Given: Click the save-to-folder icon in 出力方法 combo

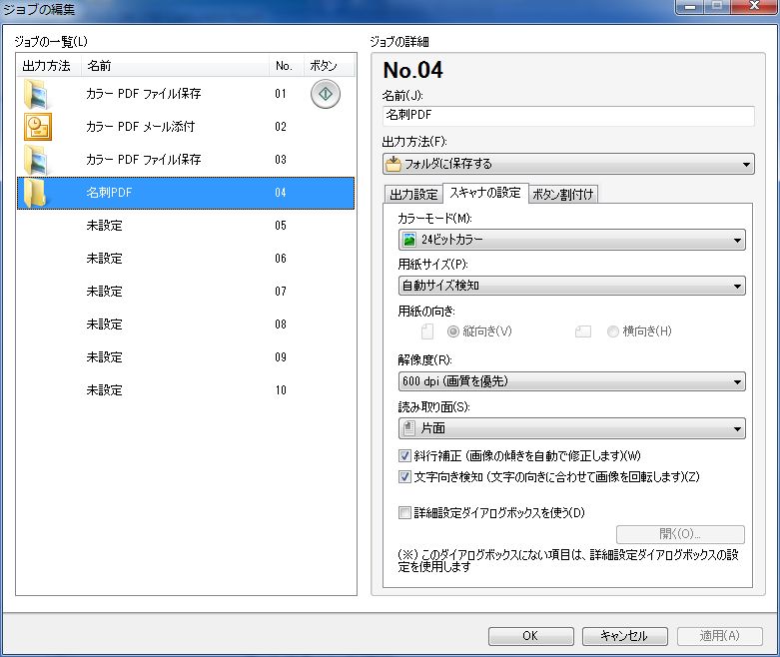Looking at the screenshot, I should (393, 164).
